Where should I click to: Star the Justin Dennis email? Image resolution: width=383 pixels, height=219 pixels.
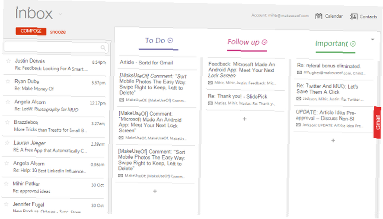(8, 61)
